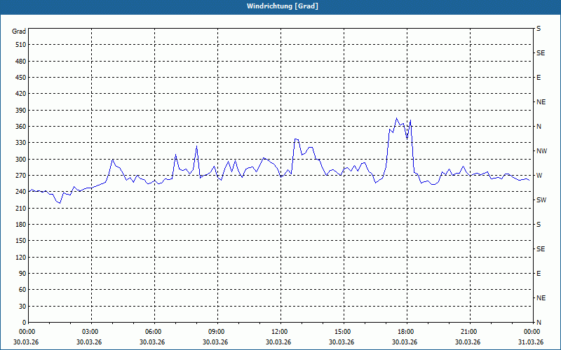Select the 'SW' compass label

point(541,200)
